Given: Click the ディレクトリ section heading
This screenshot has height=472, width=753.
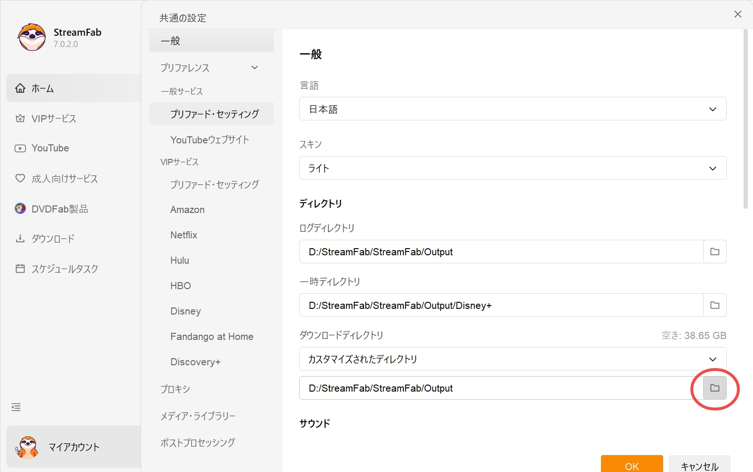Looking at the screenshot, I should pyautogui.click(x=321, y=204).
